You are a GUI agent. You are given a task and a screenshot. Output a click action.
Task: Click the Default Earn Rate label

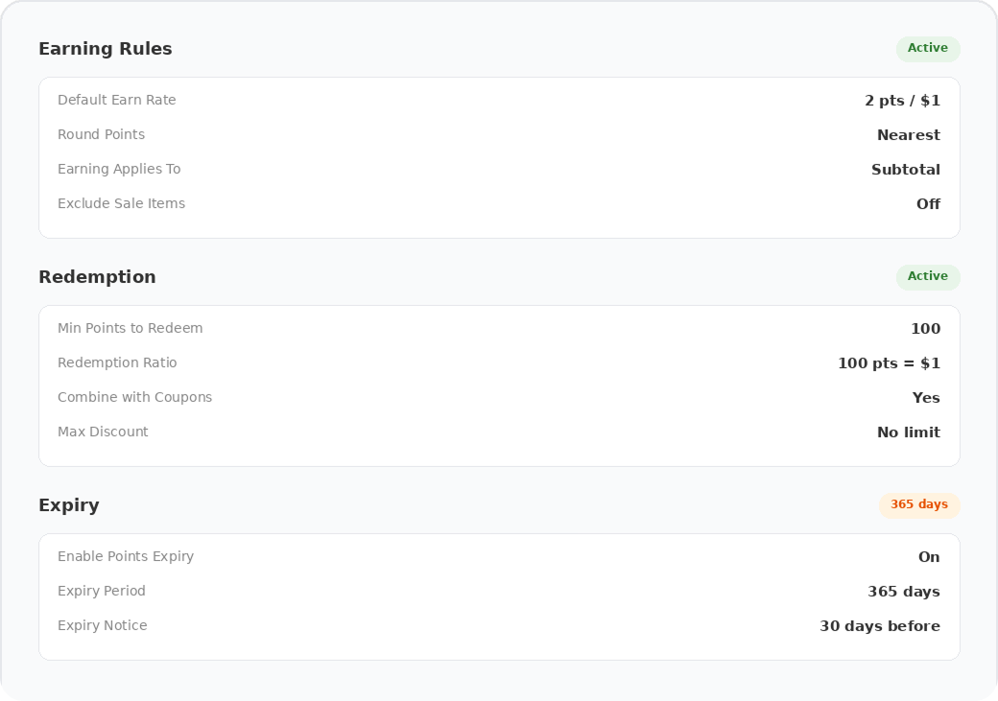117,100
